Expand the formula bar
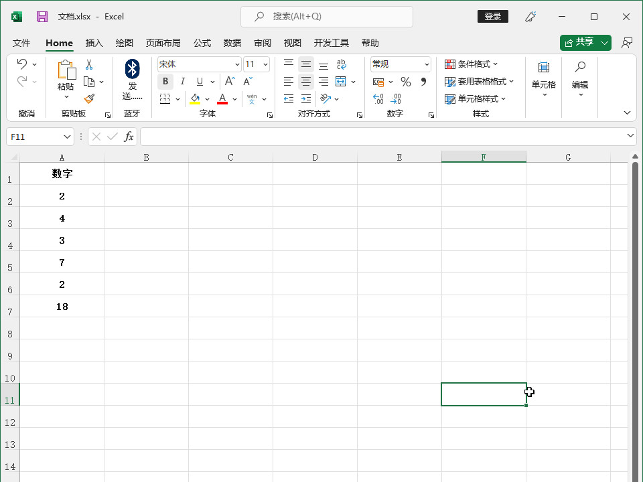 [630, 135]
